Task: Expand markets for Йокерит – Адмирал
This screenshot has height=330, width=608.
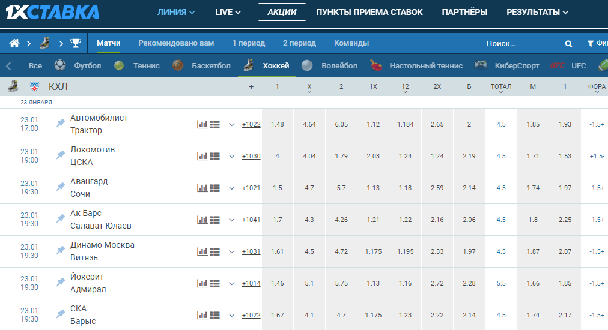Action: pyautogui.click(x=231, y=284)
